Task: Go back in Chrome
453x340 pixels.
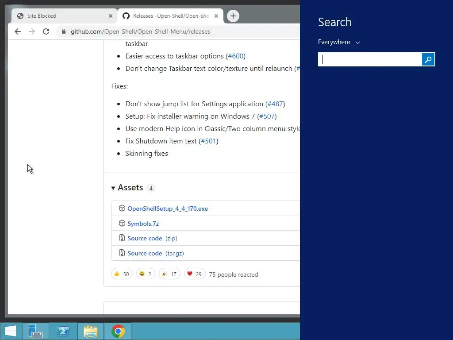Action: pos(18,31)
